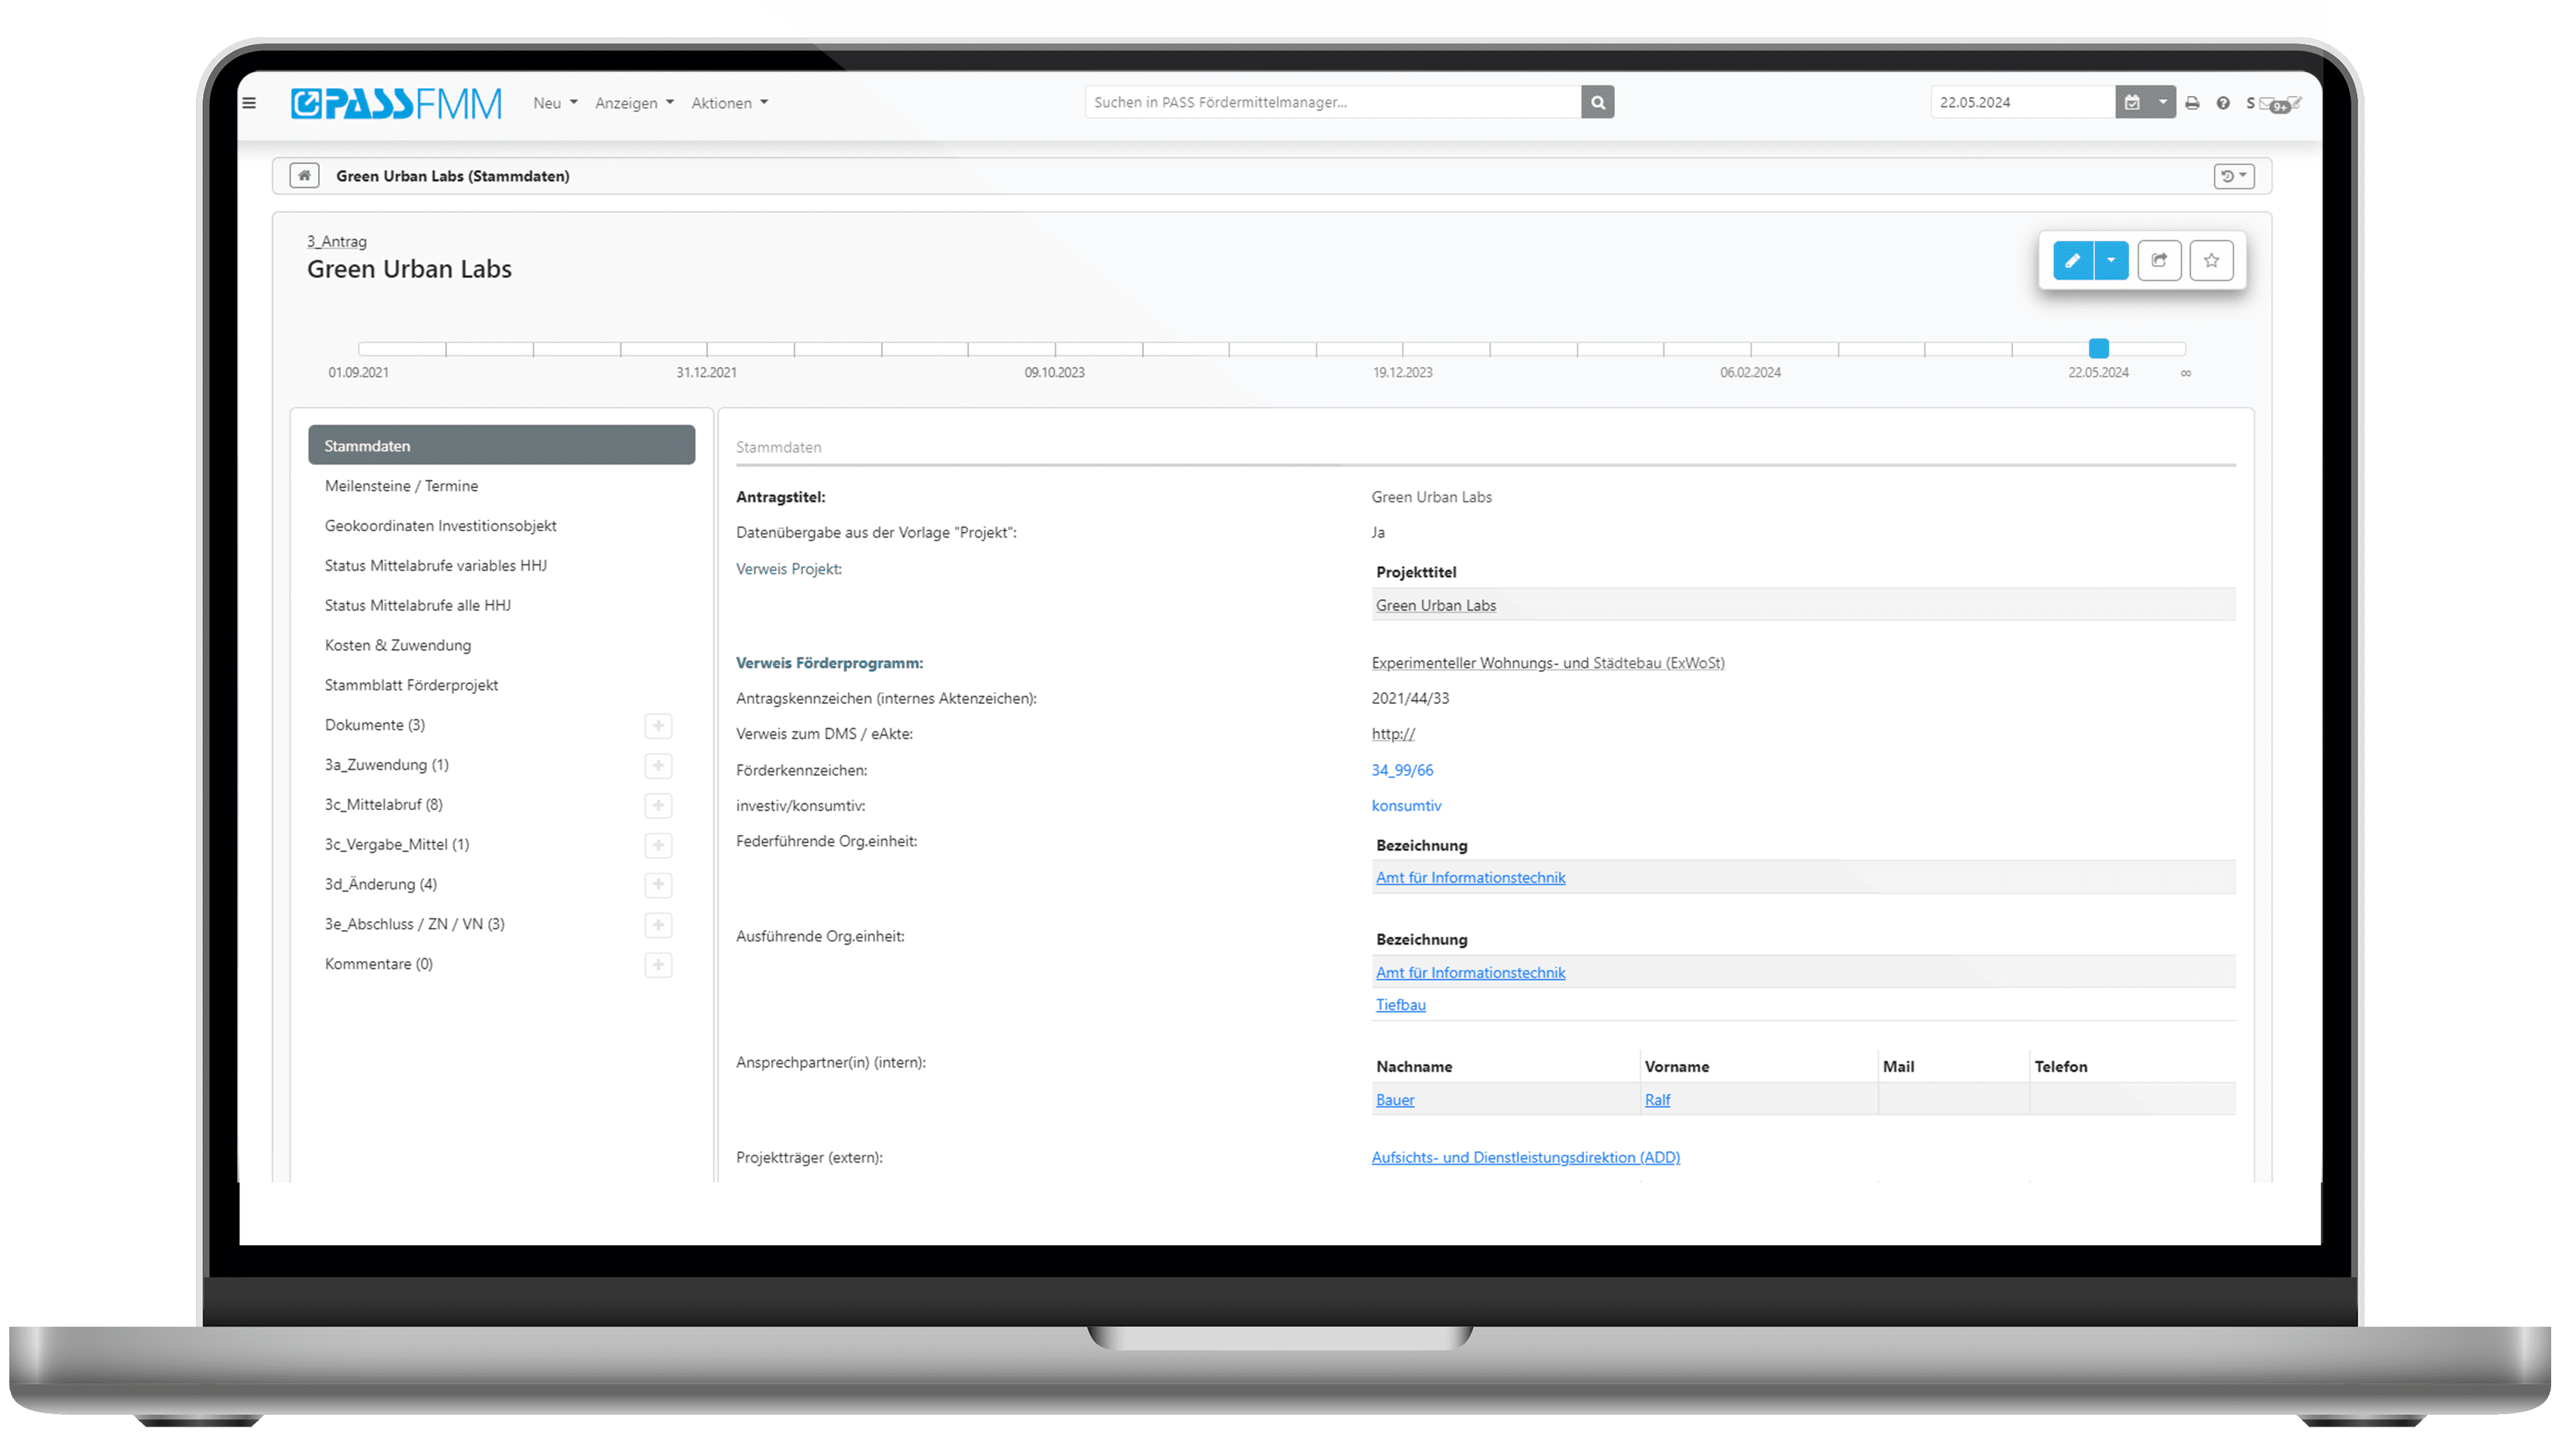The height and width of the screenshot is (1456, 2569).
Task: Go to home via breadcrumb house icon
Action: click(x=304, y=176)
